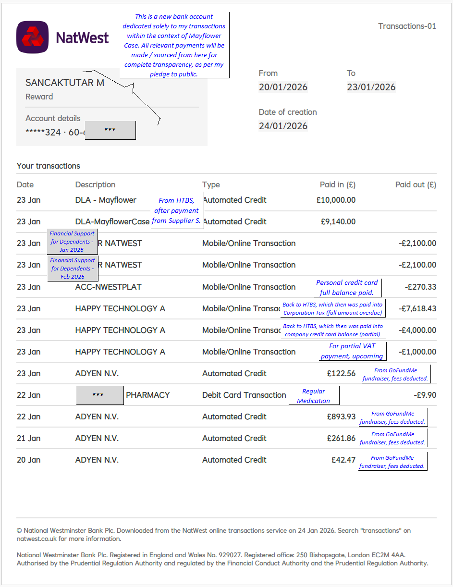Select the masked account number *****324
Image resolution: width=453 pixels, height=588 pixels.
[x=43, y=132]
